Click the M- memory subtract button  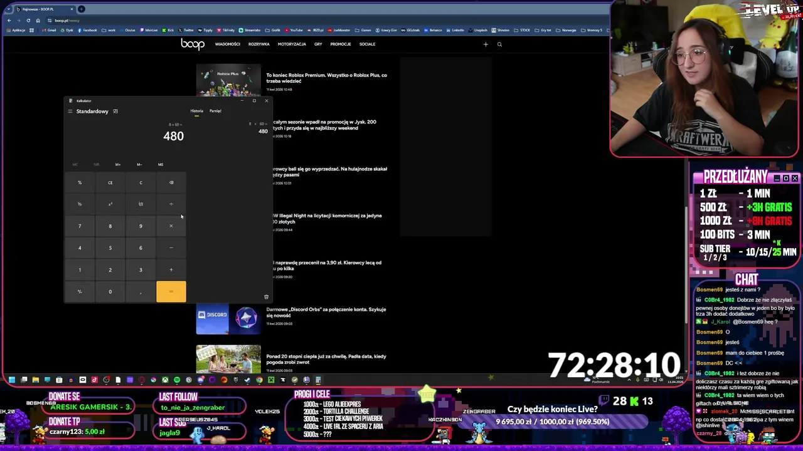[x=139, y=165]
